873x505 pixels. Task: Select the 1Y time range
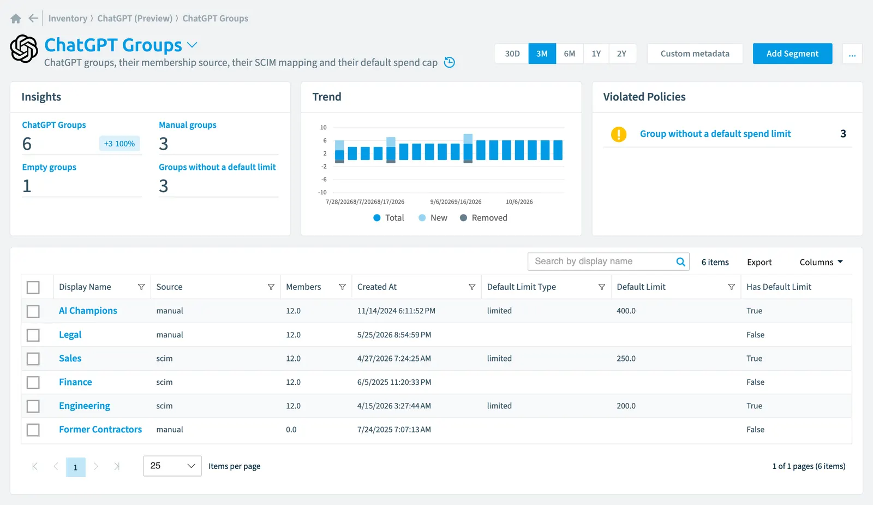pyautogui.click(x=596, y=54)
